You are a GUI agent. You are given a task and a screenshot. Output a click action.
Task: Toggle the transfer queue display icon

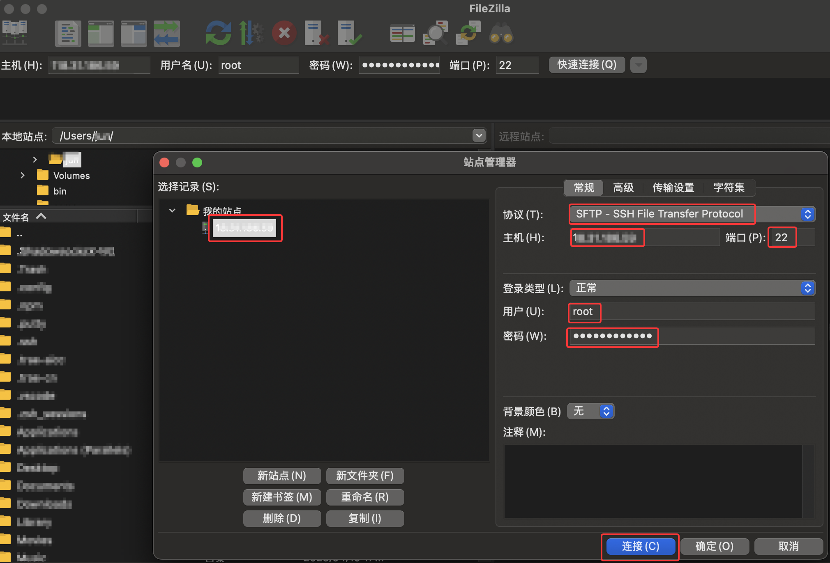coord(166,33)
